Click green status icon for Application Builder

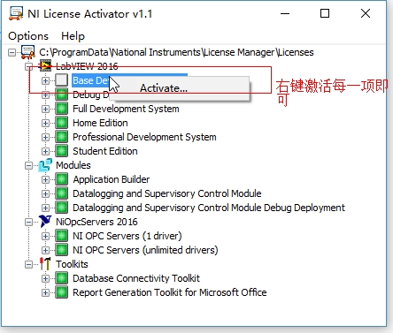click(61, 179)
